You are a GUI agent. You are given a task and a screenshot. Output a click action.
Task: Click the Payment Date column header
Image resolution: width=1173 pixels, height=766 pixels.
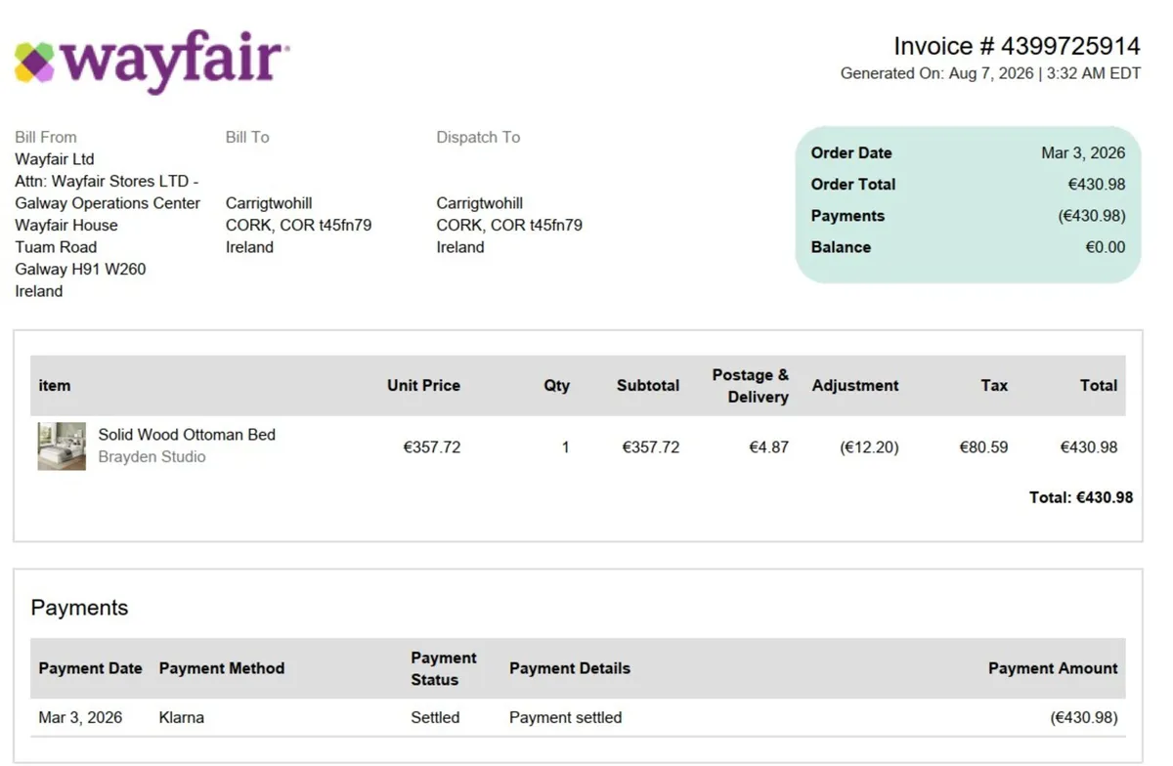(91, 668)
